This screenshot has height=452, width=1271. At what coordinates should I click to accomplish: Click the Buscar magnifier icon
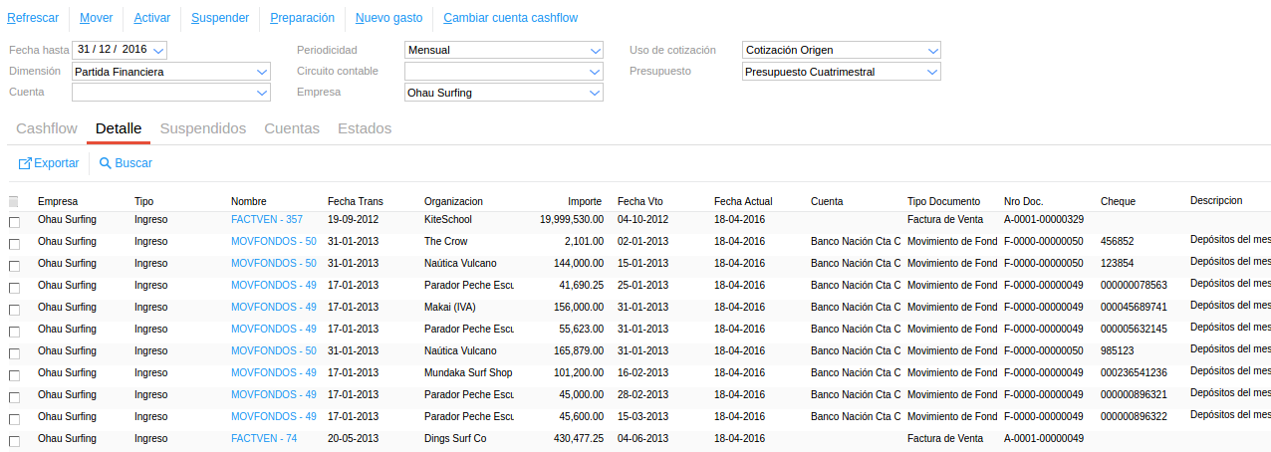coord(105,162)
